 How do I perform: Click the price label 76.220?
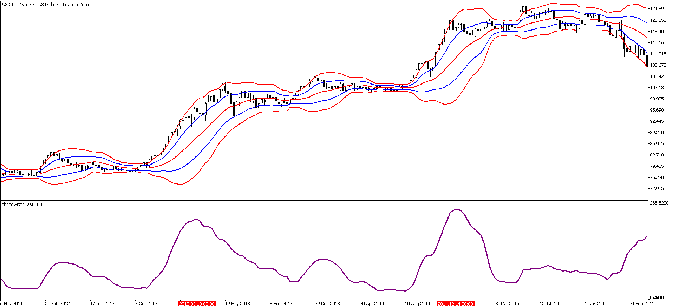coord(657,177)
